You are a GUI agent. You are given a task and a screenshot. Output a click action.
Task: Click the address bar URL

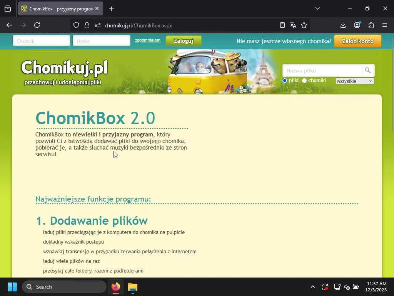[x=138, y=25]
